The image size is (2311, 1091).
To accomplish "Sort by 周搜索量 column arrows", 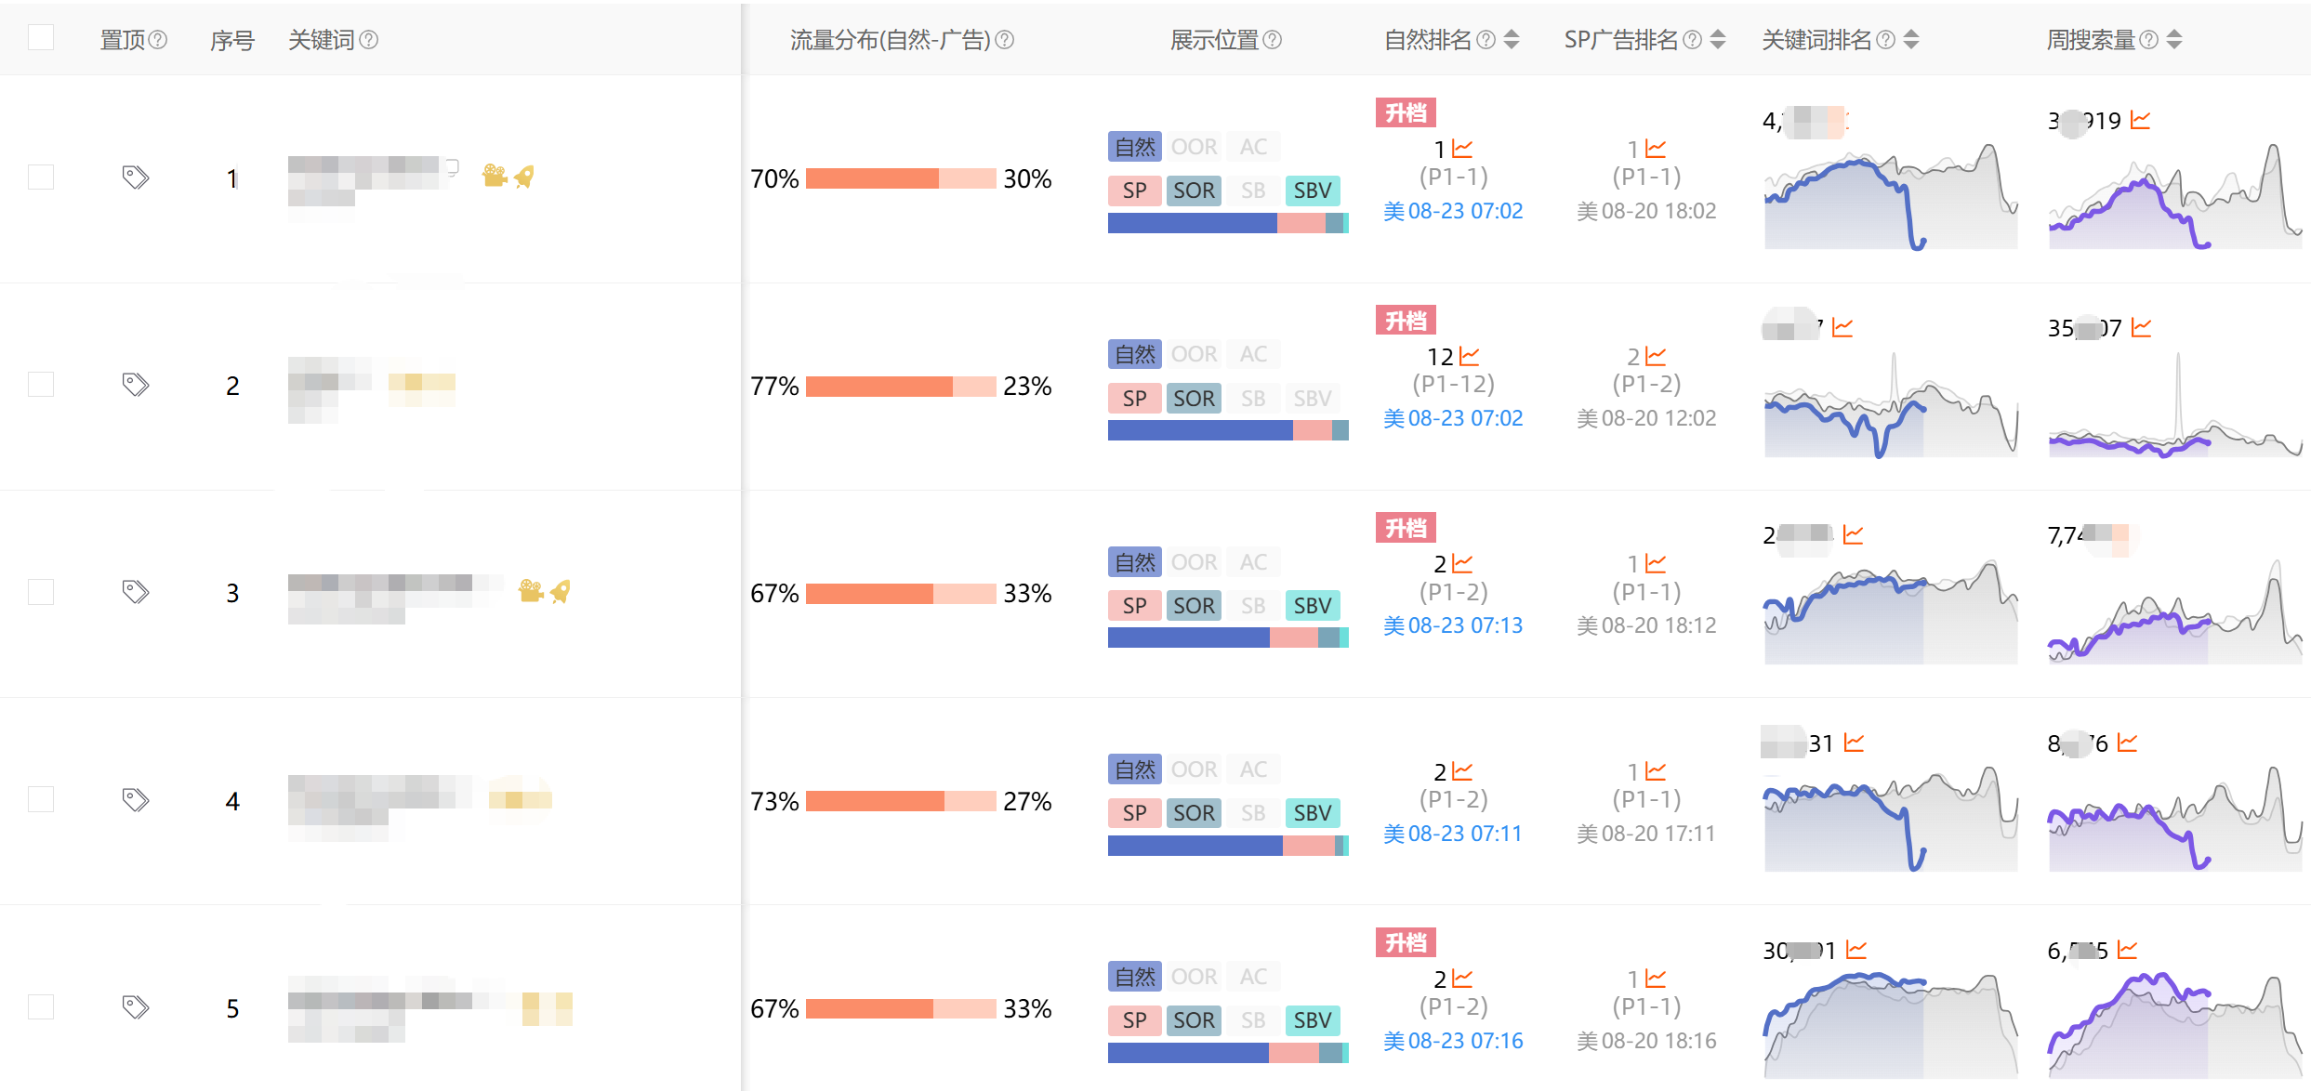I will (x=2174, y=39).
